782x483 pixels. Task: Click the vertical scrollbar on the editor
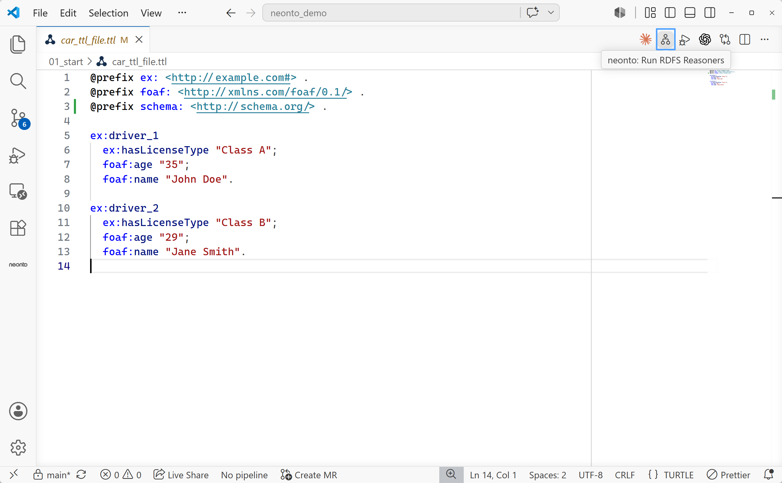pos(777,268)
